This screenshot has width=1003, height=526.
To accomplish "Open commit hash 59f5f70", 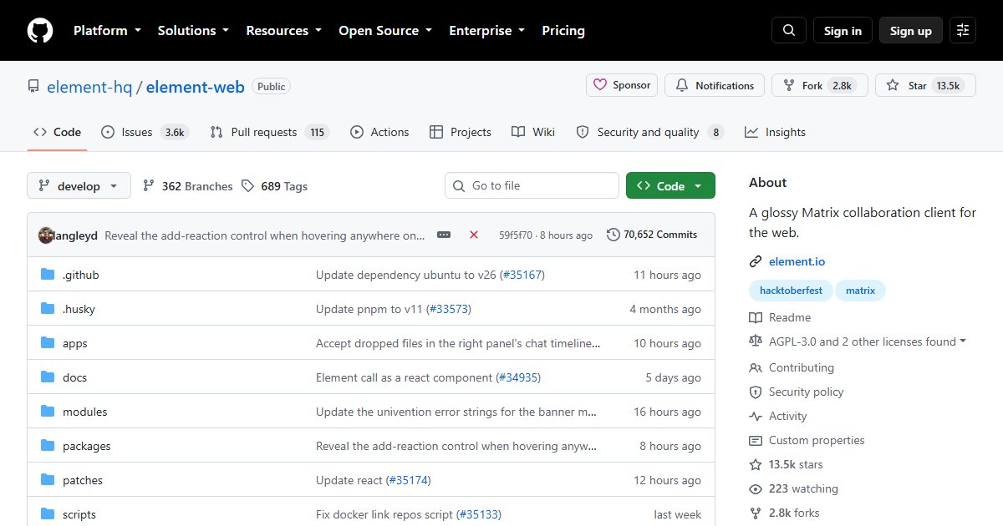I will tap(517, 235).
